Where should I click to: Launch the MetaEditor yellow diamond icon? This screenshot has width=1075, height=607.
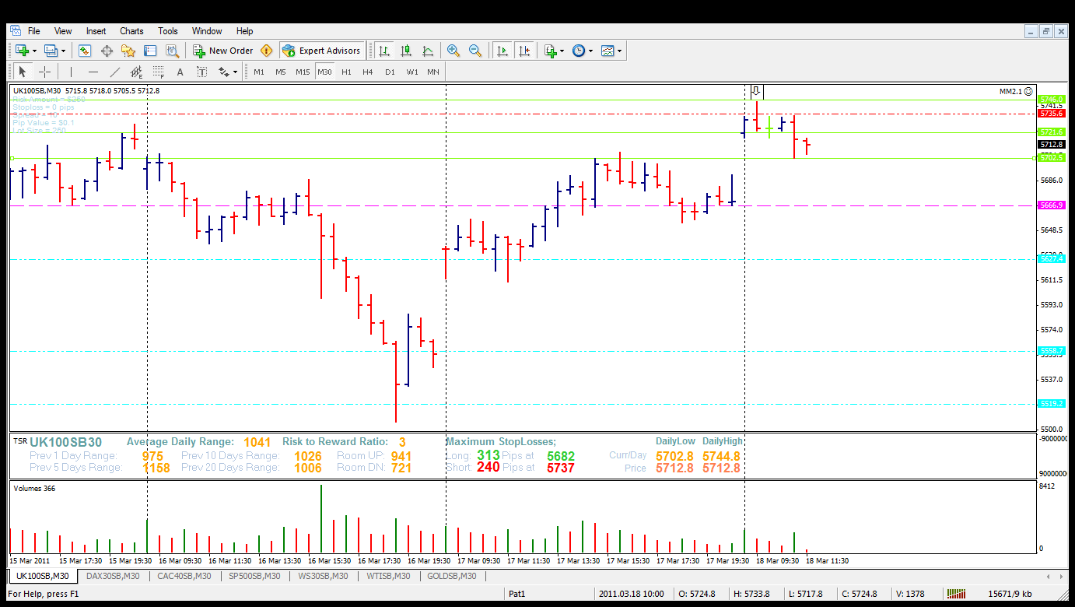(267, 51)
